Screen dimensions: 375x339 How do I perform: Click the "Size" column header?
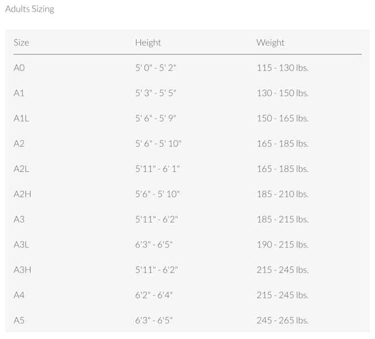click(22, 42)
